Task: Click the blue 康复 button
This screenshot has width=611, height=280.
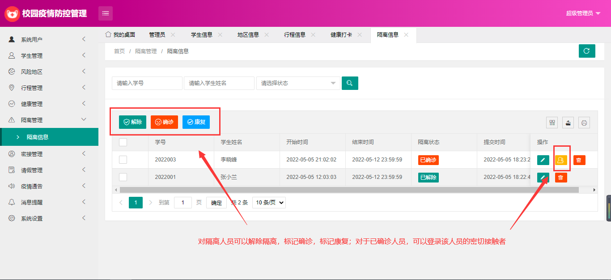Action: (196, 122)
